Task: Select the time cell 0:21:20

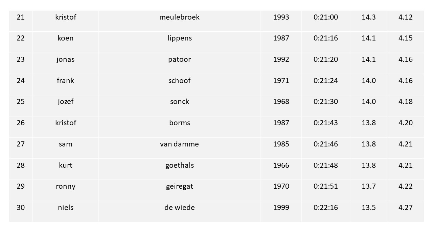Action: tap(326, 59)
